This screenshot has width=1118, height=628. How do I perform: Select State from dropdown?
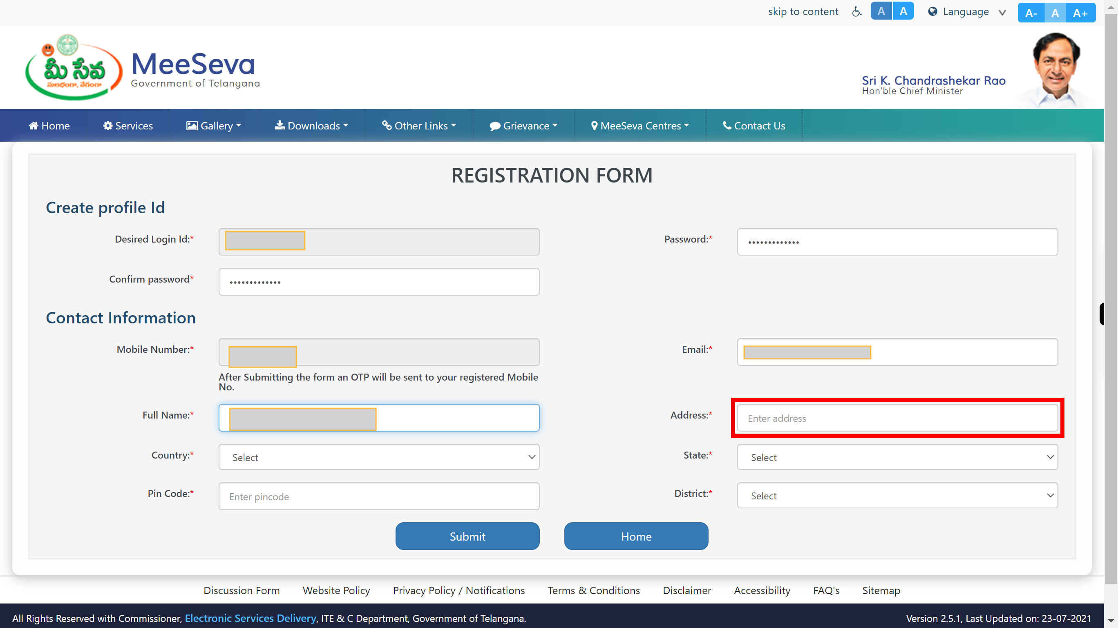pyautogui.click(x=896, y=457)
